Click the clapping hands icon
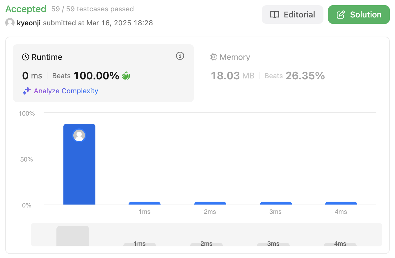The image size is (395, 258). 126,76
